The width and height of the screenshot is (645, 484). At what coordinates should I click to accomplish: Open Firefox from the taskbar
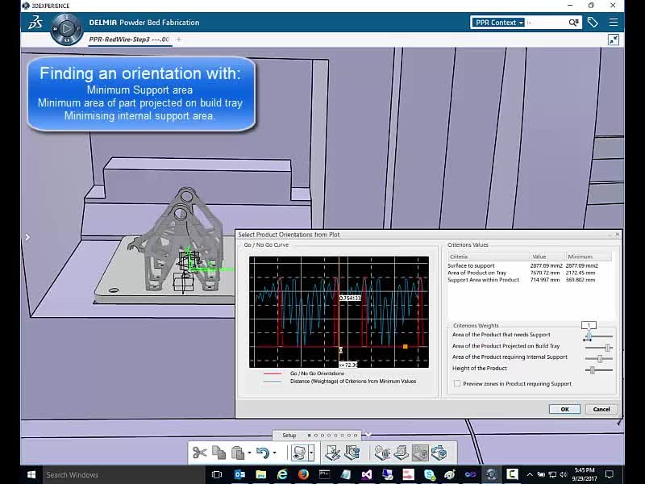(303, 475)
